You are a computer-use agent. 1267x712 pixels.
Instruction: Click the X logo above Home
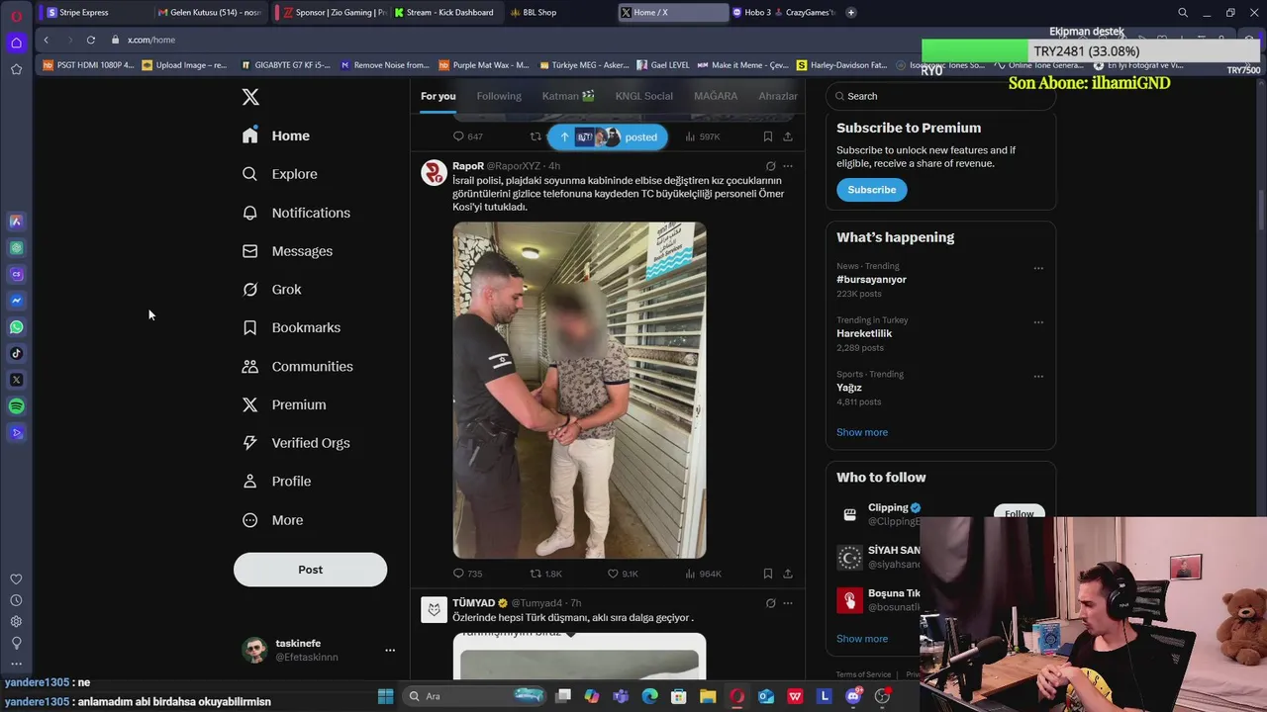click(250, 97)
